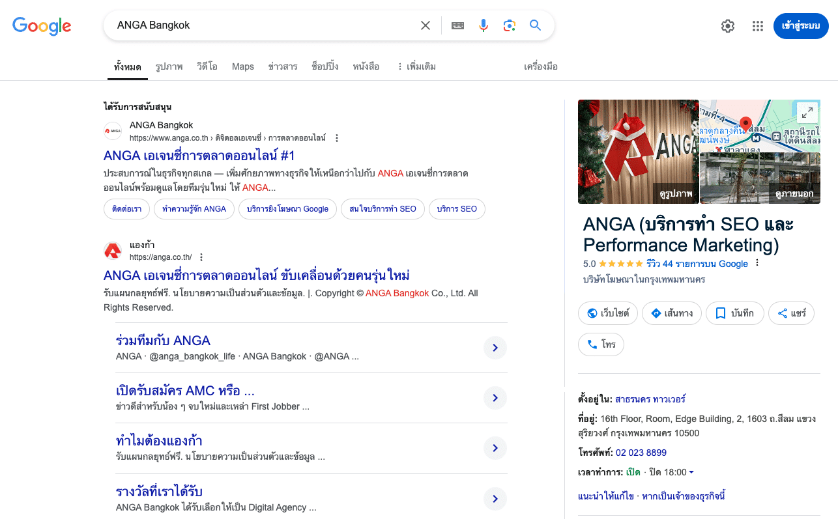838x519 pixels.
Task: Switch to the รูปภาพ (Images) tab
Action: coord(169,66)
